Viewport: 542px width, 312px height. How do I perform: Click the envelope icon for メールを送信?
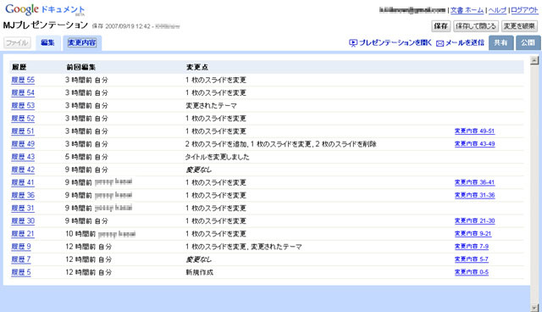[x=440, y=43]
